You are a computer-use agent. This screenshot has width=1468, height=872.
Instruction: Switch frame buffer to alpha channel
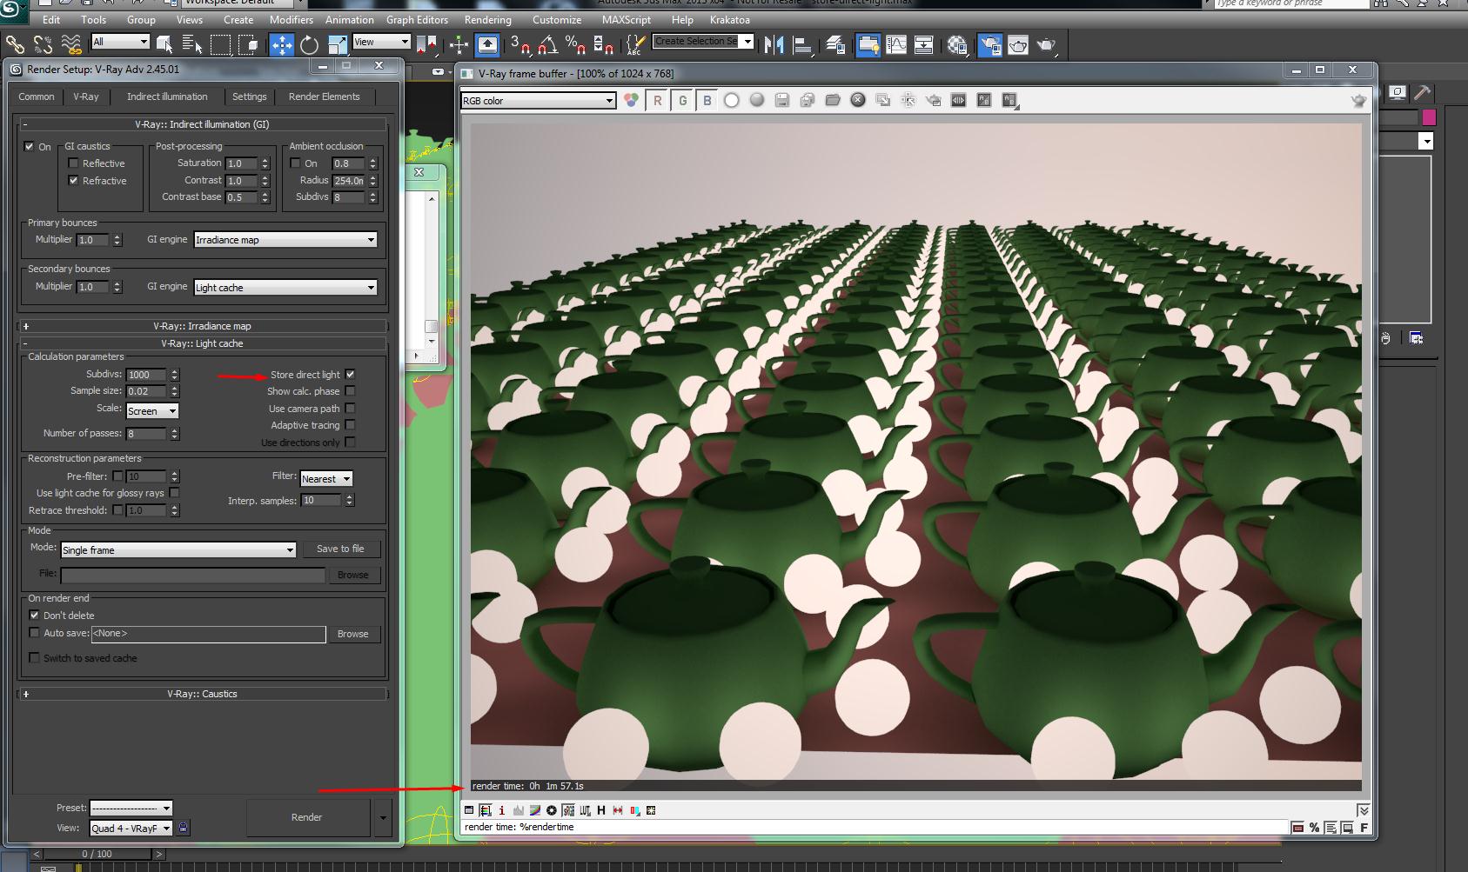[732, 101]
